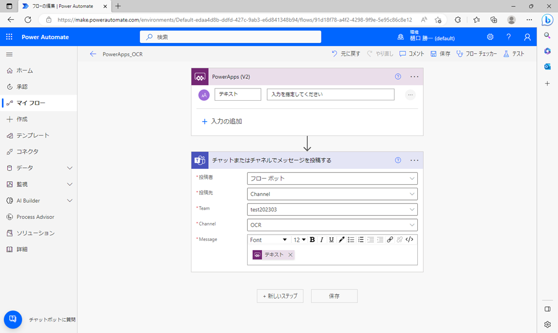Refresh the page in the browser

click(x=28, y=20)
